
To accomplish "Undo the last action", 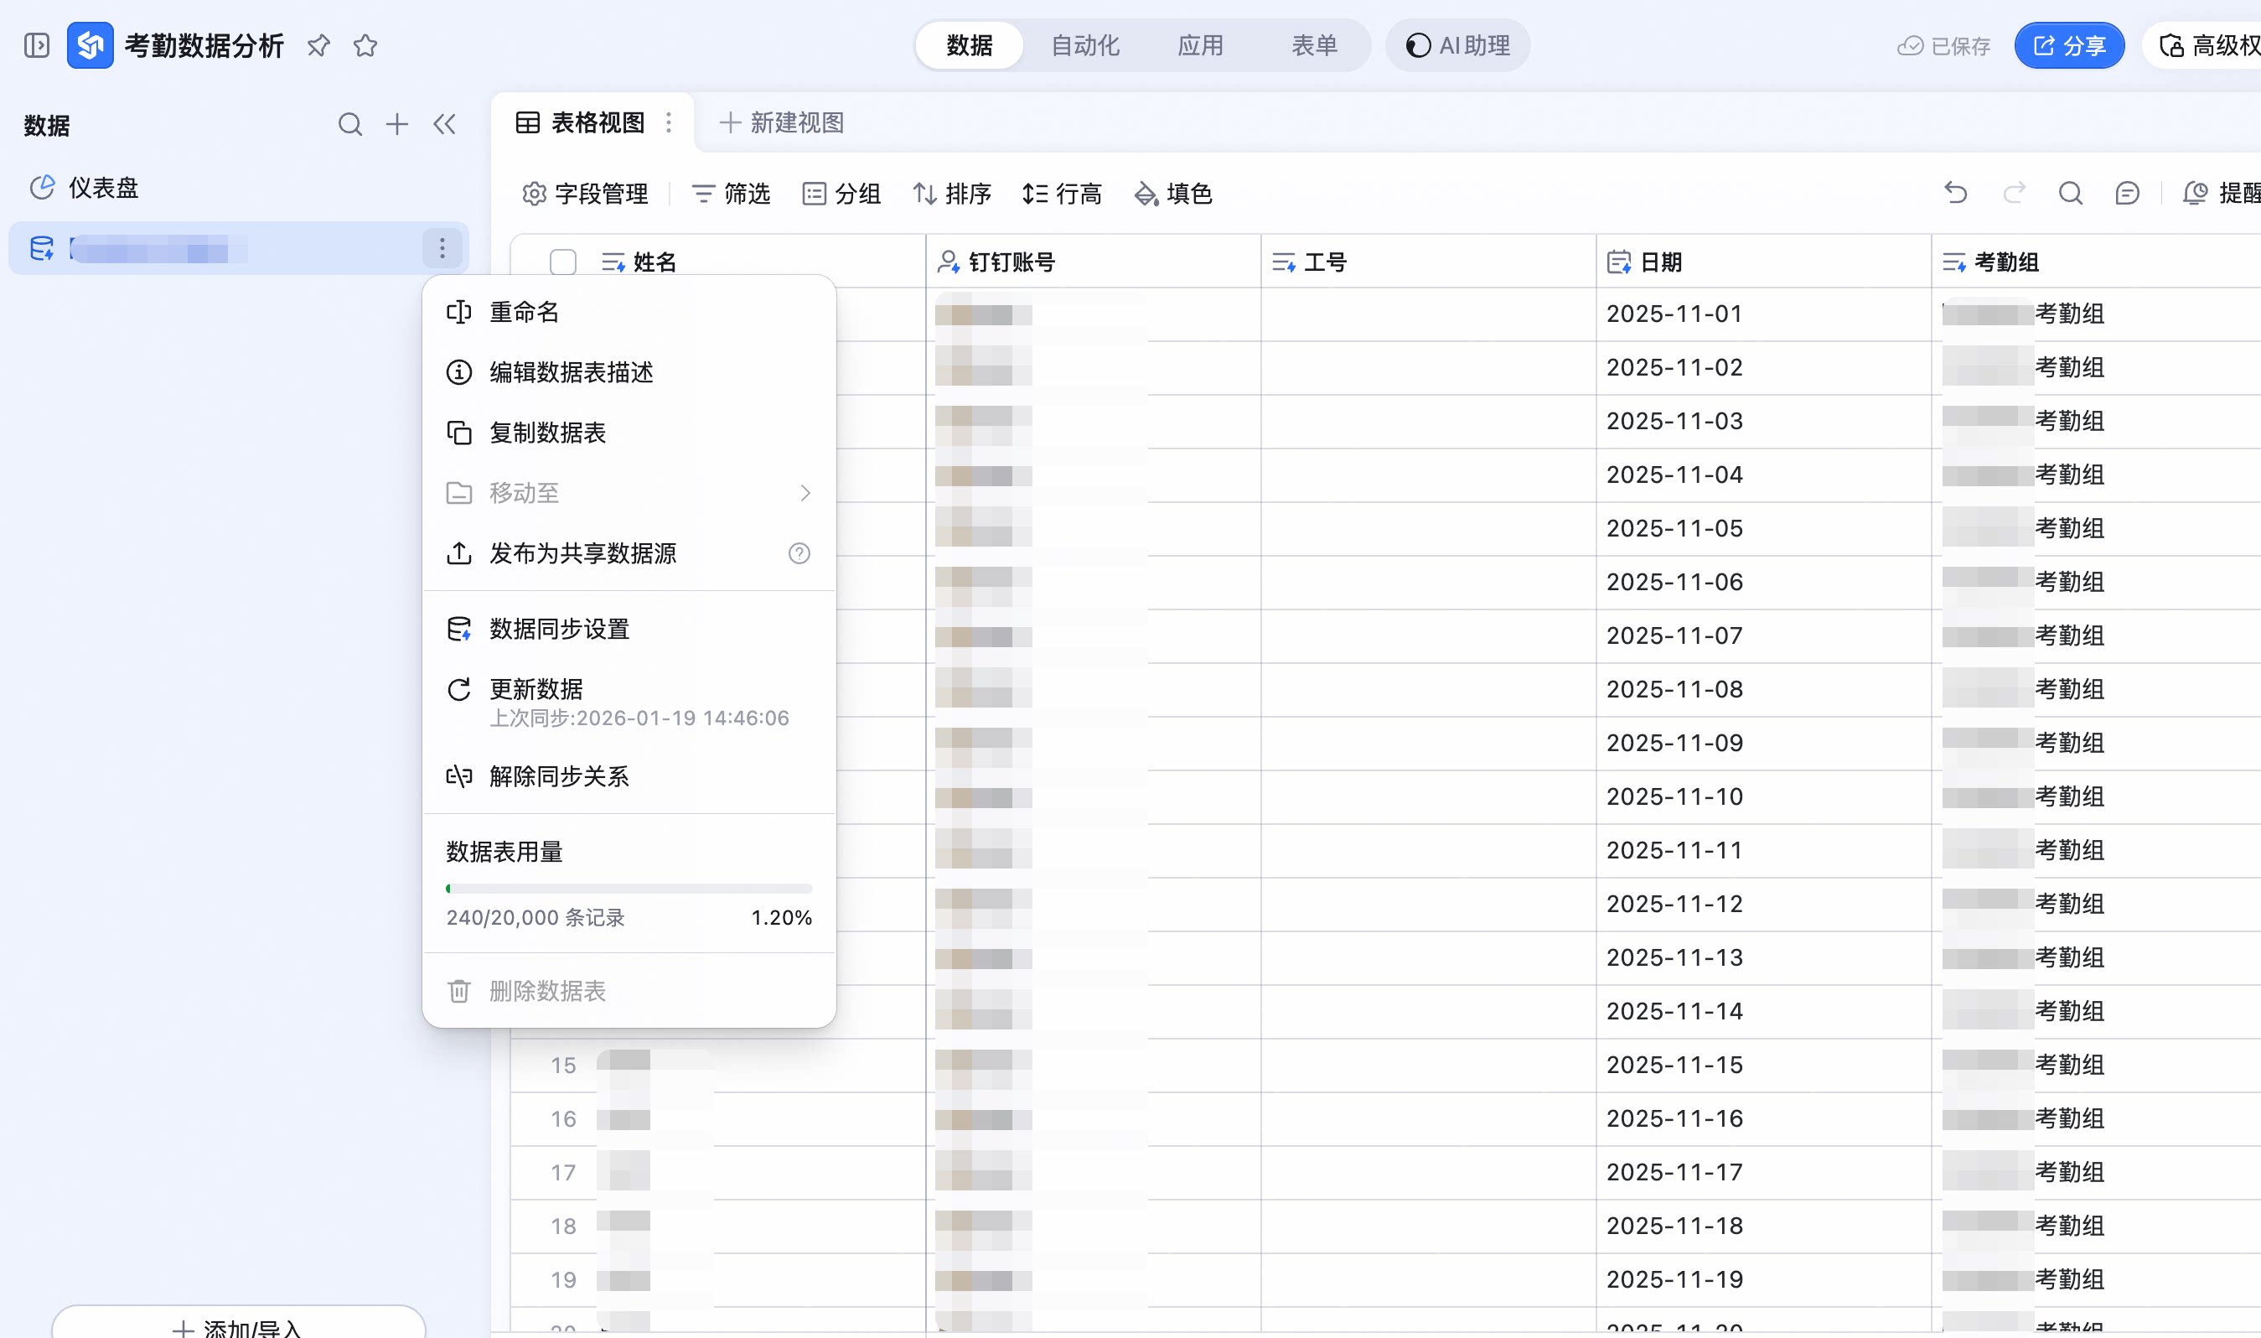I will tap(1955, 193).
